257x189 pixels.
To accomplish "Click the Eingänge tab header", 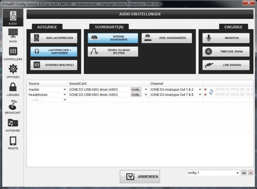I will click(x=234, y=27).
